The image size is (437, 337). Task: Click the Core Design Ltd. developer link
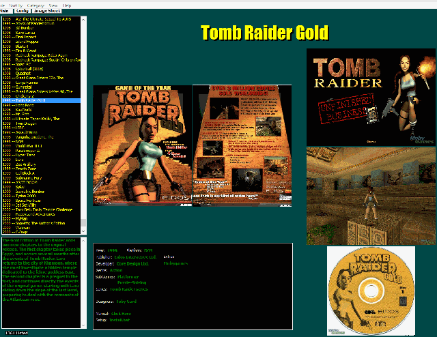tap(132, 264)
